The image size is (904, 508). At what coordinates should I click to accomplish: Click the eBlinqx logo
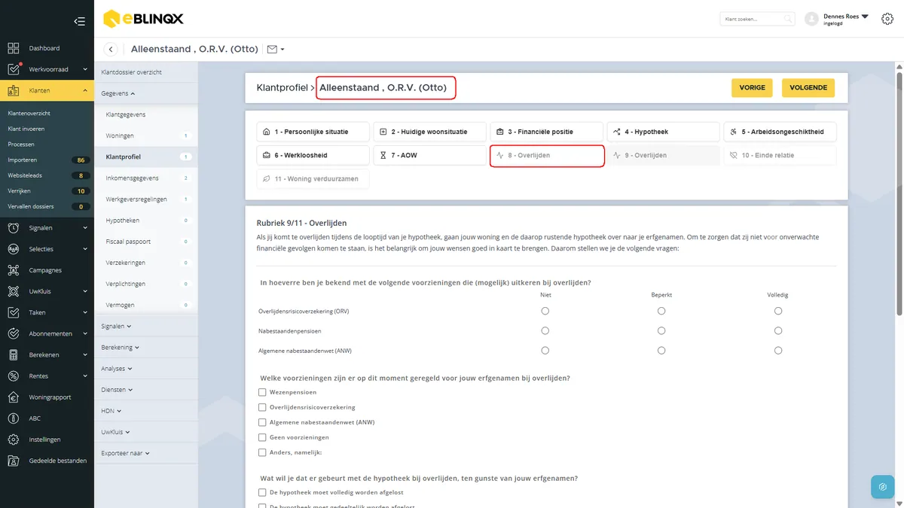tap(143, 19)
